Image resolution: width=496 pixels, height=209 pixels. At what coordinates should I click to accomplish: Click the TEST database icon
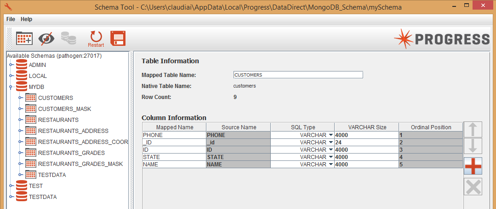[x=22, y=186]
